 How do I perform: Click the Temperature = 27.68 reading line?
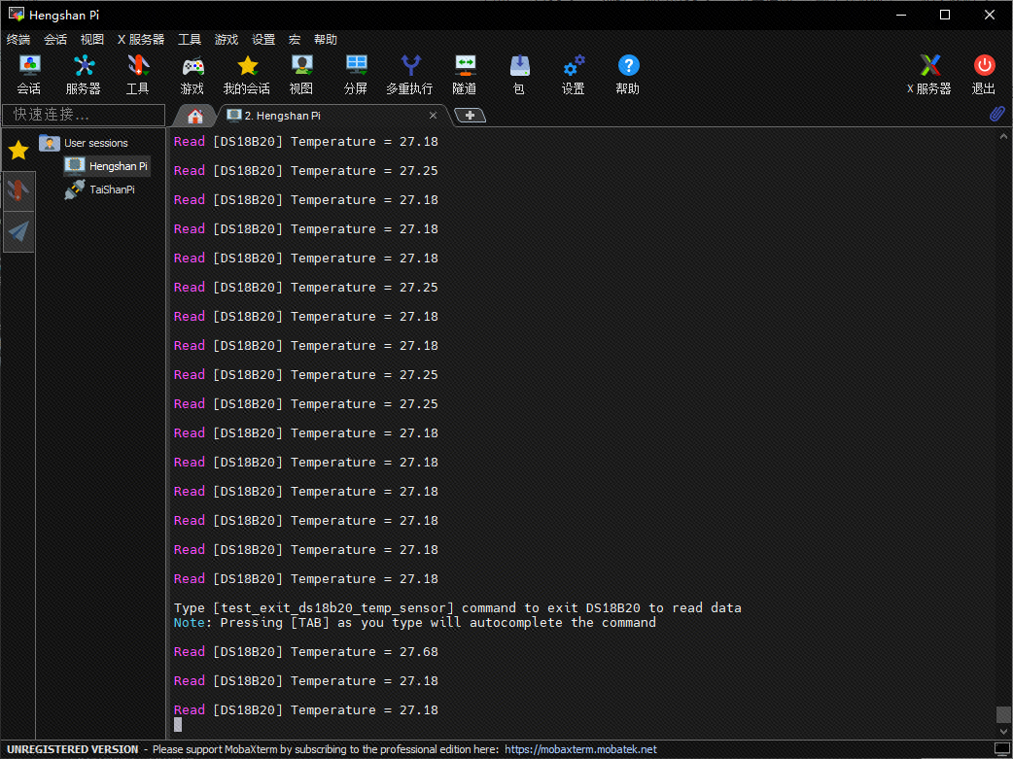305,652
